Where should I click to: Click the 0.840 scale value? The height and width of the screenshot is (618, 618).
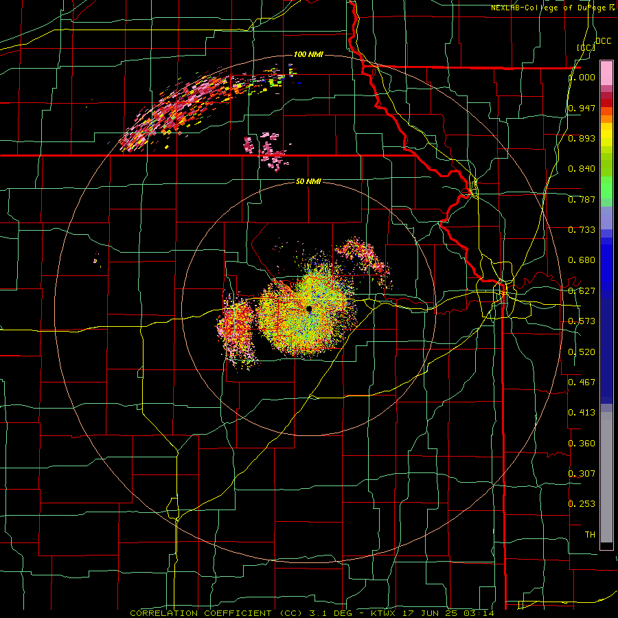pyautogui.click(x=582, y=169)
